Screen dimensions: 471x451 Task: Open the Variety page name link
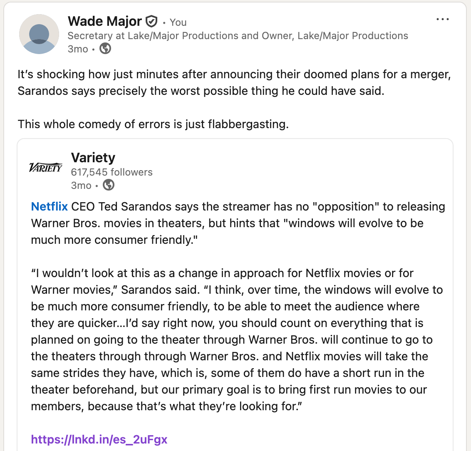coord(93,158)
